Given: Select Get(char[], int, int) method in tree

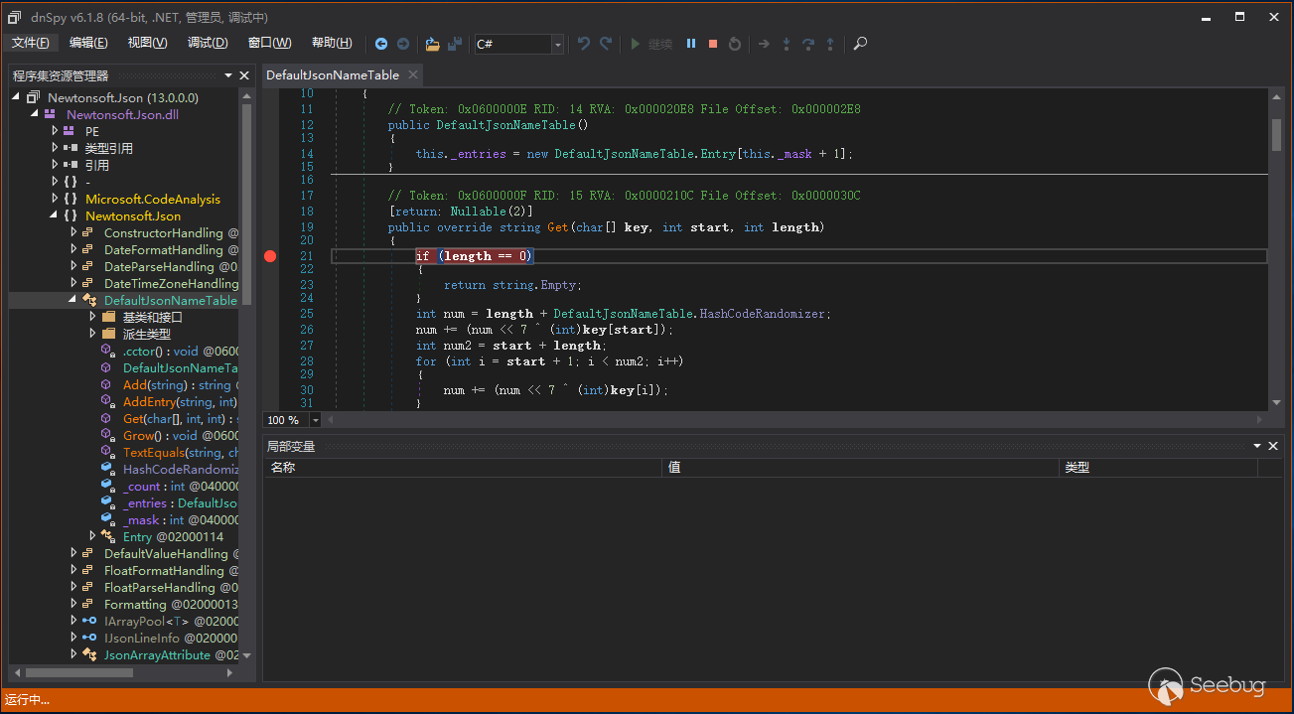Looking at the screenshot, I should coord(169,419).
